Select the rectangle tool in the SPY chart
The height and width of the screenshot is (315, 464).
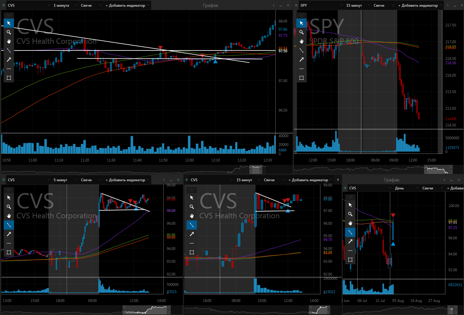pyautogui.click(x=302, y=78)
